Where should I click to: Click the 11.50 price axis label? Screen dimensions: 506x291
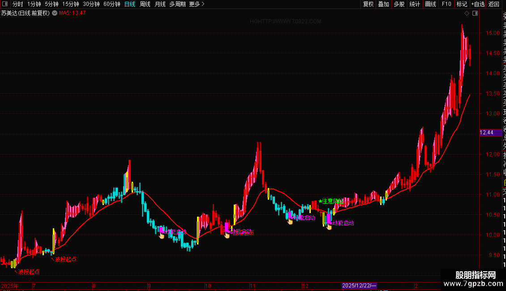coord(493,175)
